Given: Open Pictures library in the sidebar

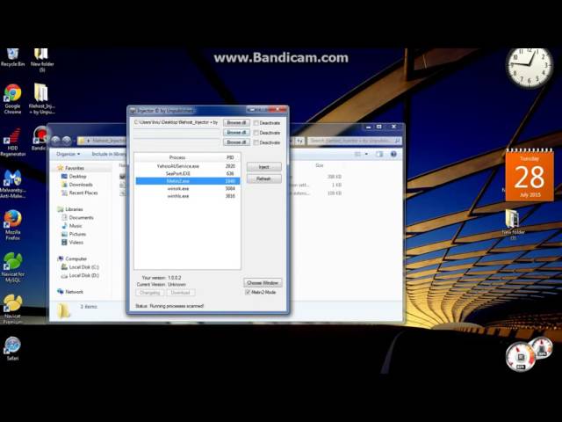Looking at the screenshot, I should (77, 234).
